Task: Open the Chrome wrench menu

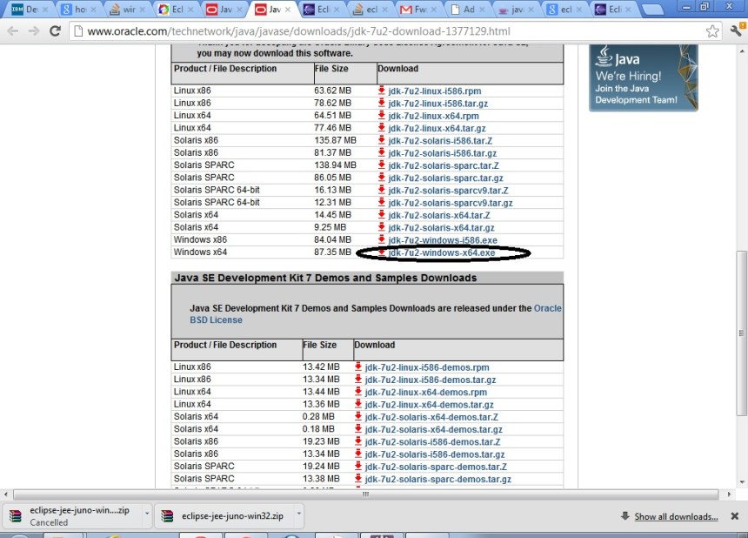Action: pos(736,30)
